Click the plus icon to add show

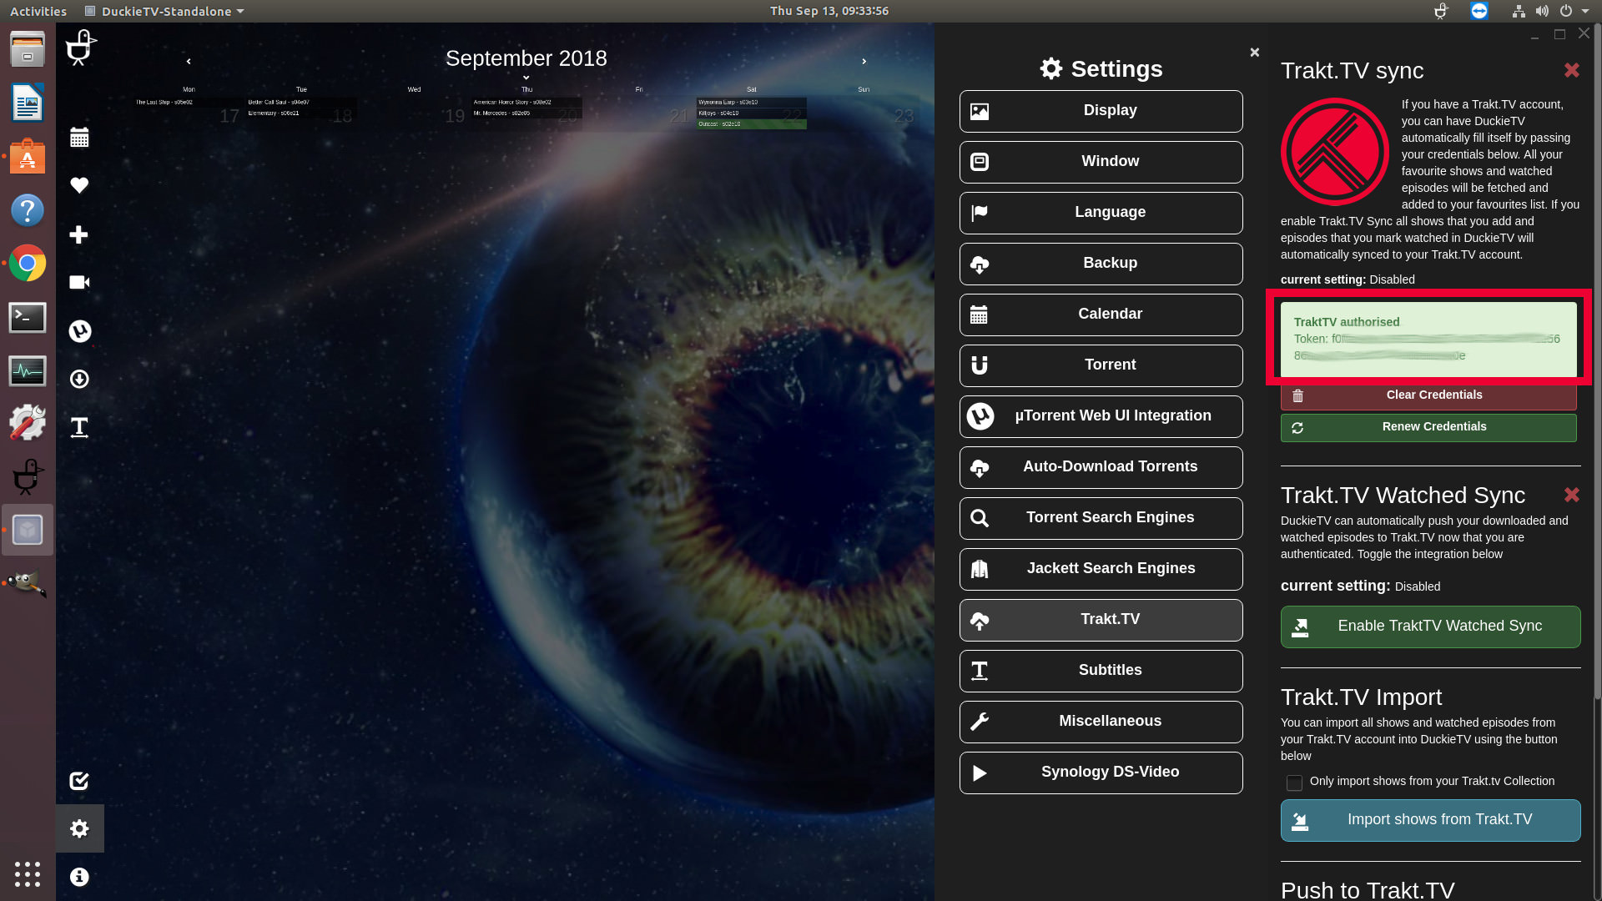pos(79,234)
